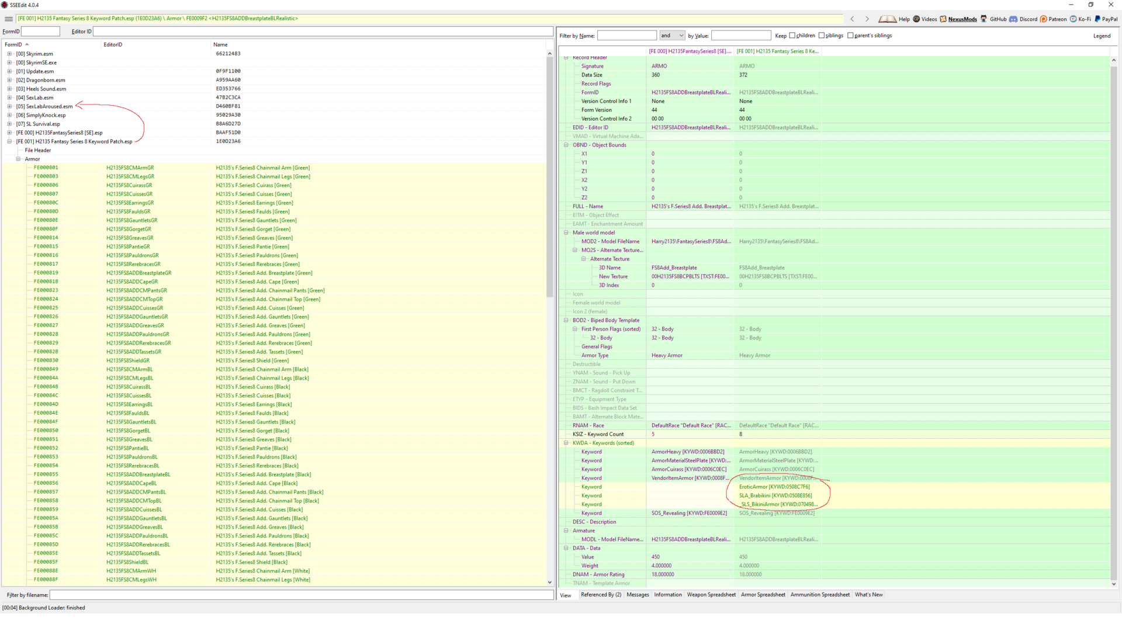Open the Weapon Spreadsheet tab
The image size is (1122, 631).
pyautogui.click(x=711, y=595)
